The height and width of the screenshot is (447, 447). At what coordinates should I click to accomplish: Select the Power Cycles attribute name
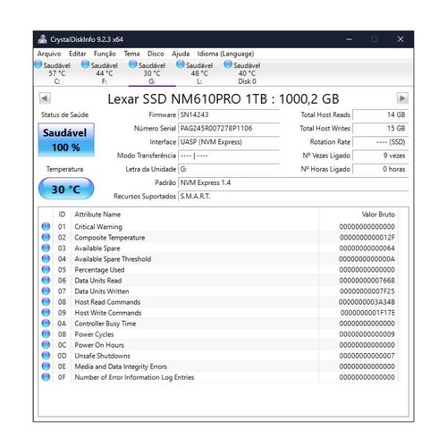click(x=94, y=334)
